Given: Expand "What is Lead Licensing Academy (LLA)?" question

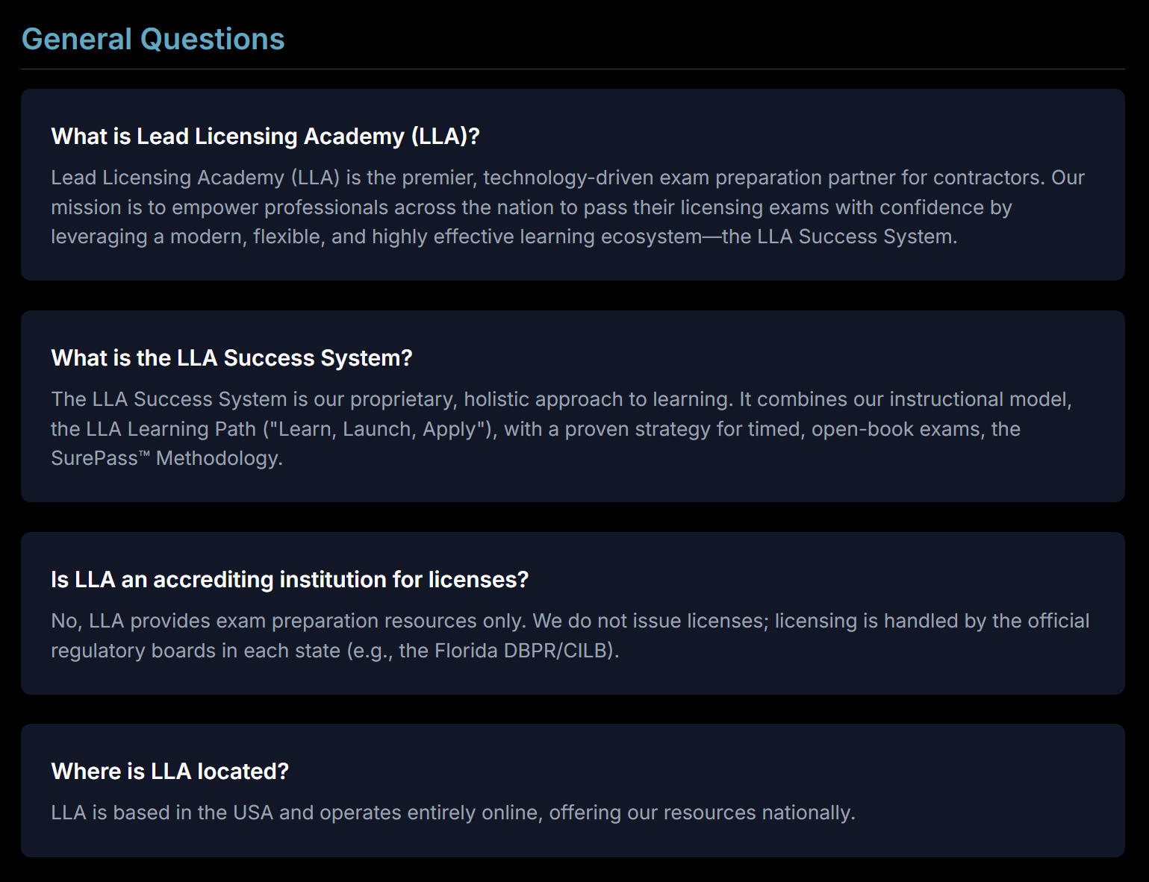Looking at the screenshot, I should pyautogui.click(x=265, y=137).
